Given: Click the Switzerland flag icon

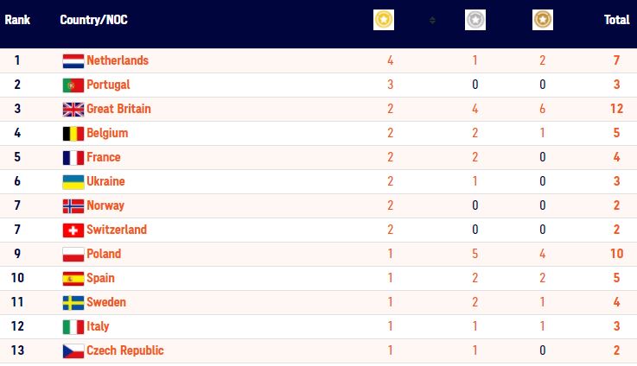Looking at the screenshot, I should tap(73, 230).
